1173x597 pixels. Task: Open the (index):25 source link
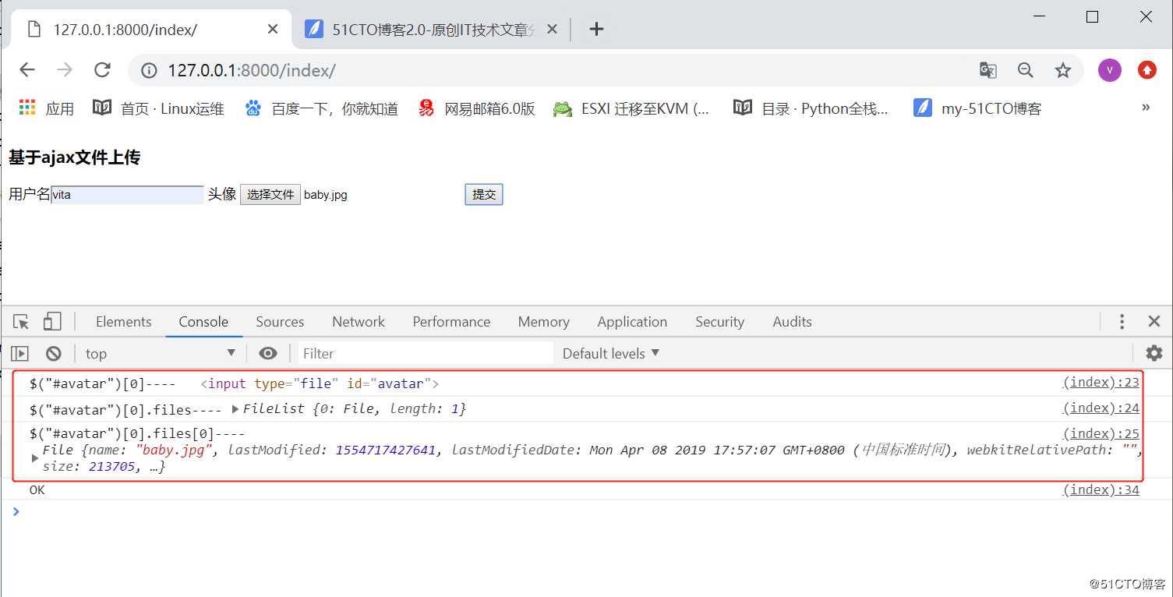1101,434
